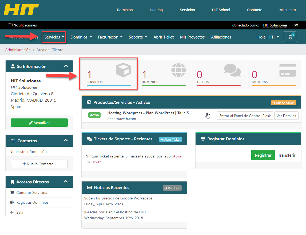The height and width of the screenshot is (235, 306).
Task: Open the 1 Servicios summary tile
Action: (109, 74)
